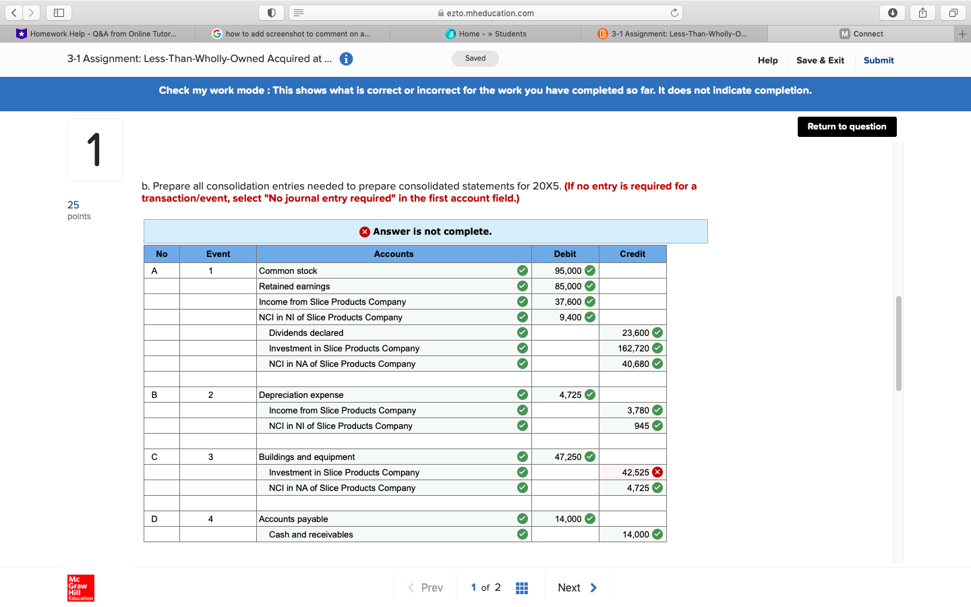Switch to the Connect tab

(862, 34)
